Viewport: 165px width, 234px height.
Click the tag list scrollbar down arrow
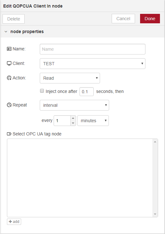click(x=155, y=214)
